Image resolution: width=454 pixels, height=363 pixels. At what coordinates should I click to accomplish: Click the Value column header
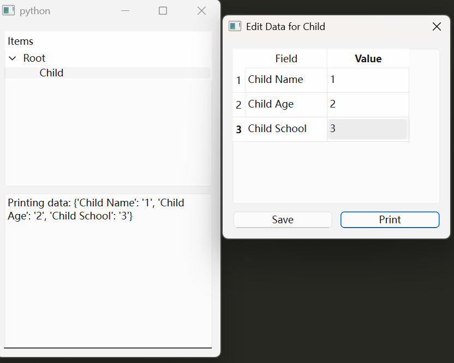(368, 58)
